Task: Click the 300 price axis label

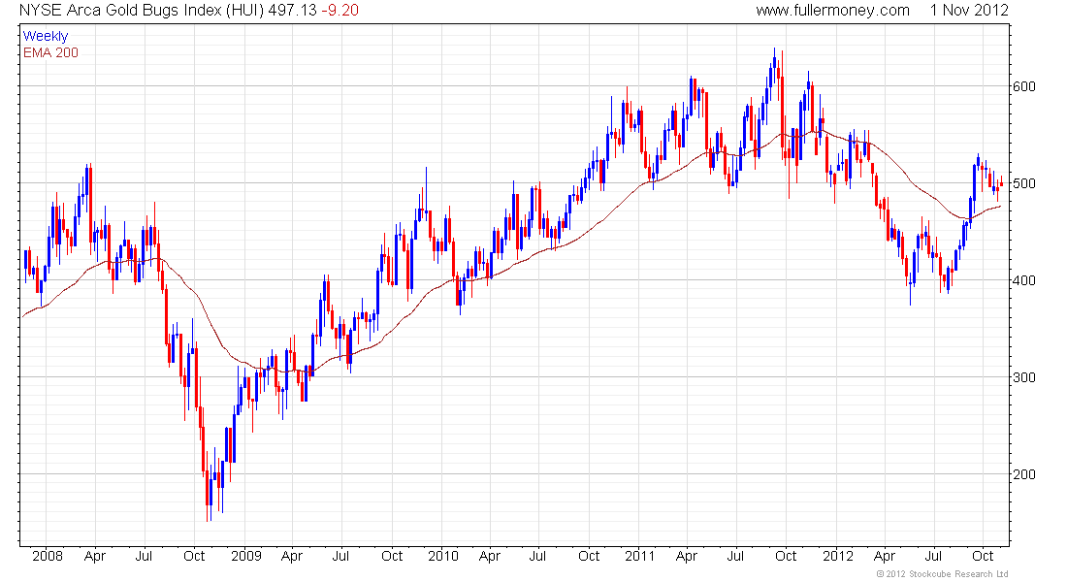Action: pyautogui.click(x=1024, y=377)
